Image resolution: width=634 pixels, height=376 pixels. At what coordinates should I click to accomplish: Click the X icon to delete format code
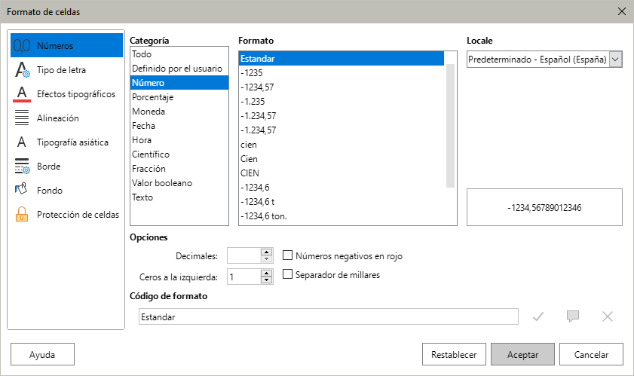608,316
